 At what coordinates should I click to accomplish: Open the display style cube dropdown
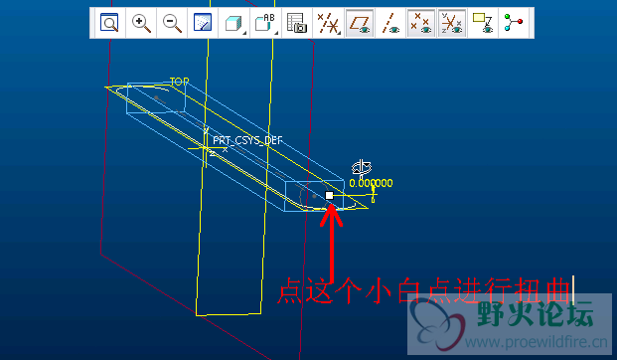pyautogui.click(x=234, y=23)
